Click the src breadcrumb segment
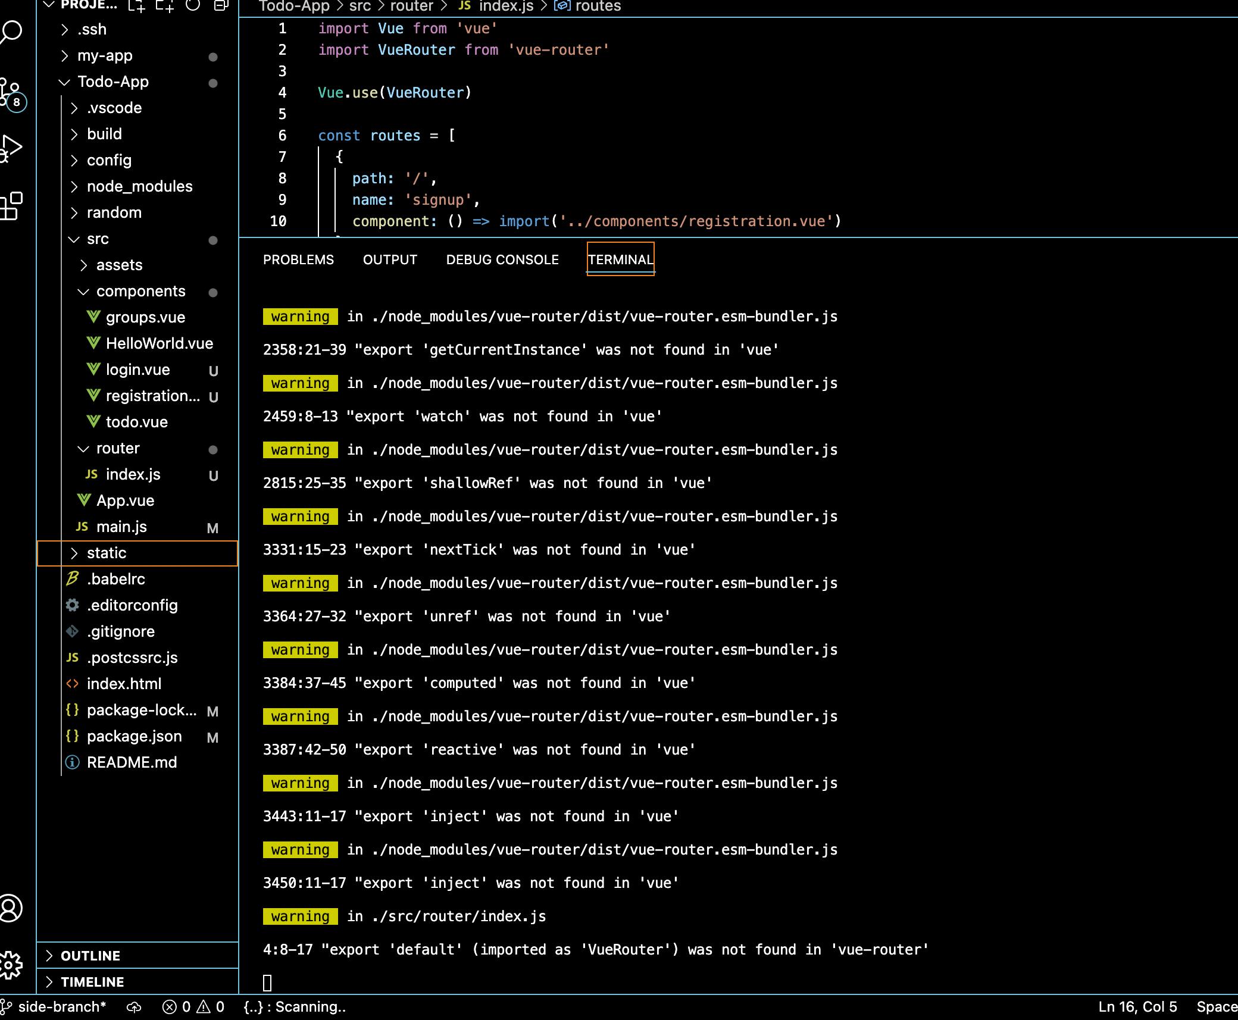The image size is (1238, 1020). pos(359,6)
